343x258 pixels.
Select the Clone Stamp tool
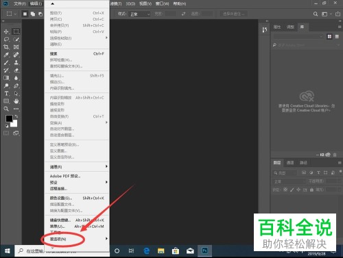tap(16, 62)
